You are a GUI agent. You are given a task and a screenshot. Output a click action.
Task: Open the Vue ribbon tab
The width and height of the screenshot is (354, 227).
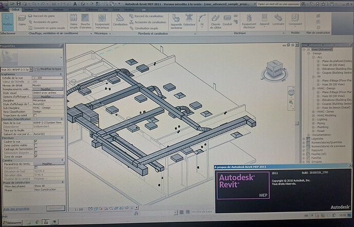click(105, 10)
